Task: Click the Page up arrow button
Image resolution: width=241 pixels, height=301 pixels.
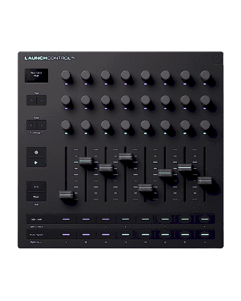Action: (x=31, y=100)
